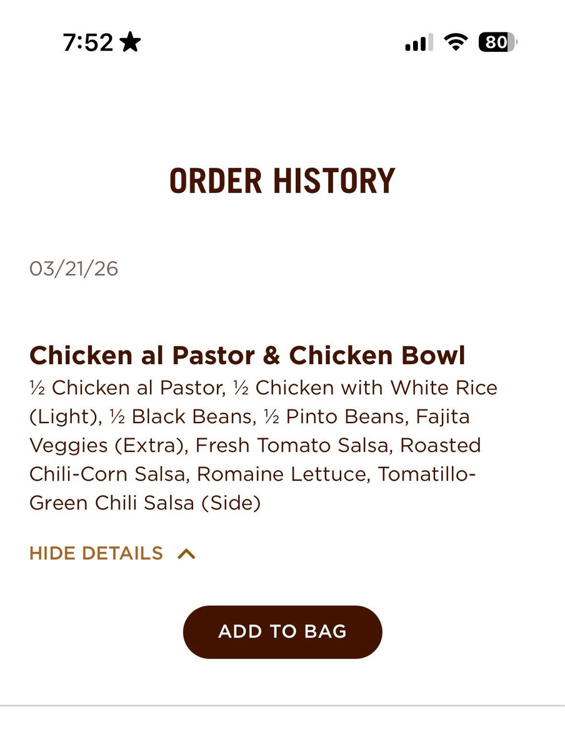
Task: Tap the Wi-Fi status icon
Action: pos(456,43)
